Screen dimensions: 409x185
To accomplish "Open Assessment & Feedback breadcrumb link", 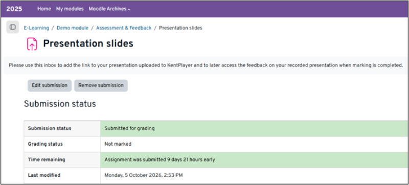I will click(124, 28).
